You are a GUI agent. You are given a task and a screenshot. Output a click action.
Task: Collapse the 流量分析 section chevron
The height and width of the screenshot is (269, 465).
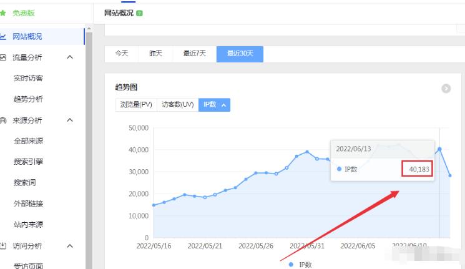pyautogui.click(x=70, y=57)
